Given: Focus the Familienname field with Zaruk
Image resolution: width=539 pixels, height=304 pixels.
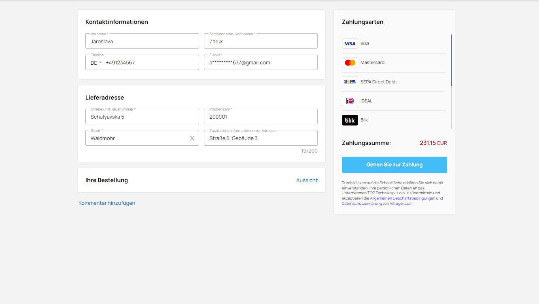Looking at the screenshot, I should [261, 41].
